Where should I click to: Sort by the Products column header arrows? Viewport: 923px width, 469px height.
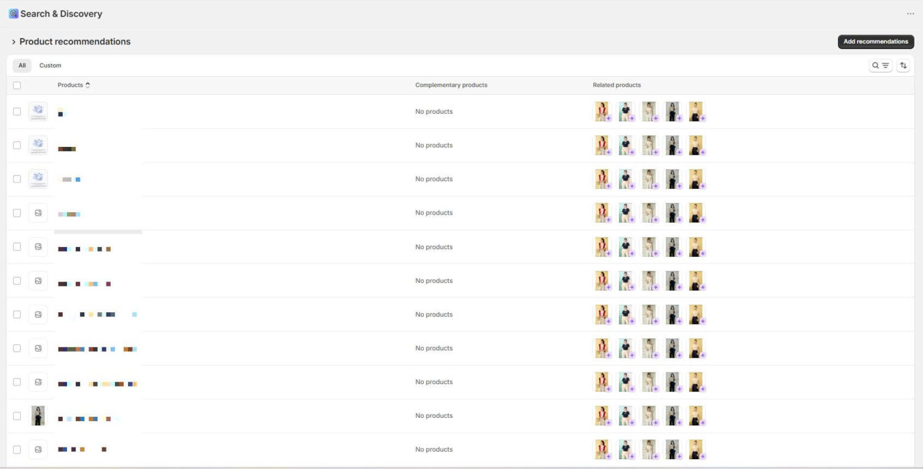[87, 85]
